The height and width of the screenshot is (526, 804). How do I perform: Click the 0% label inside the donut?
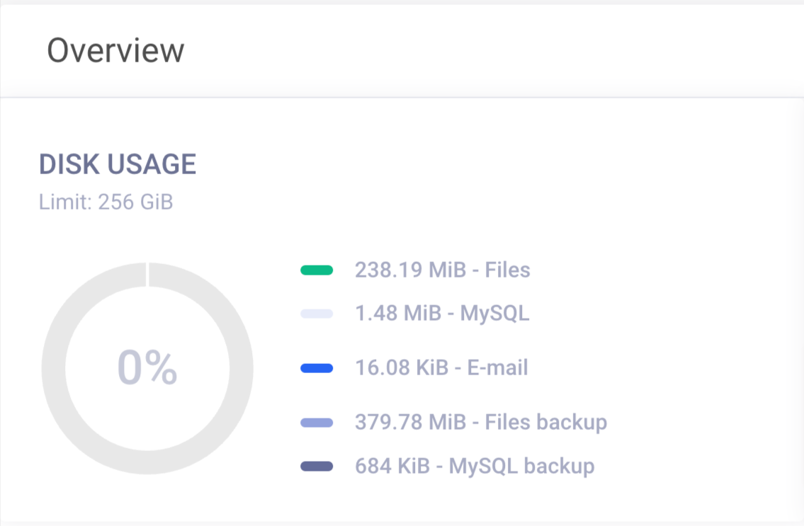point(147,368)
